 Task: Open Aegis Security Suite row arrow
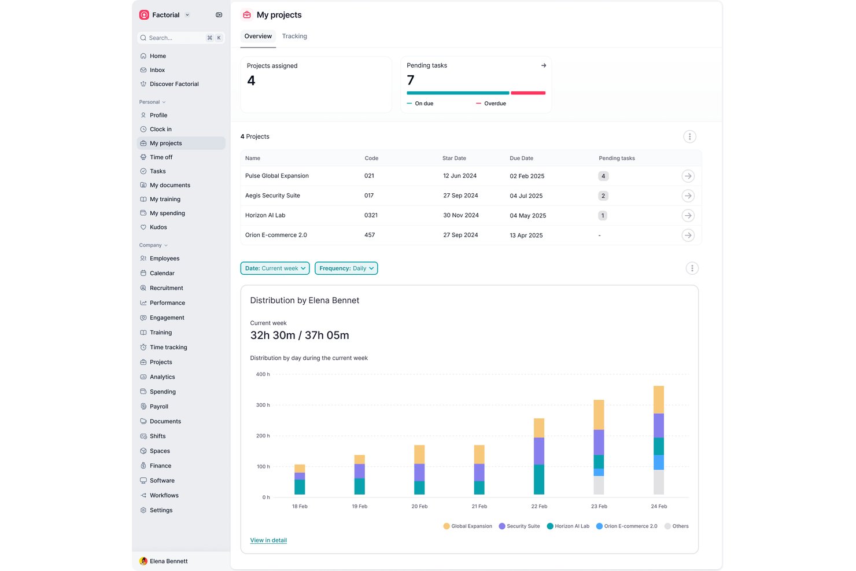(688, 196)
